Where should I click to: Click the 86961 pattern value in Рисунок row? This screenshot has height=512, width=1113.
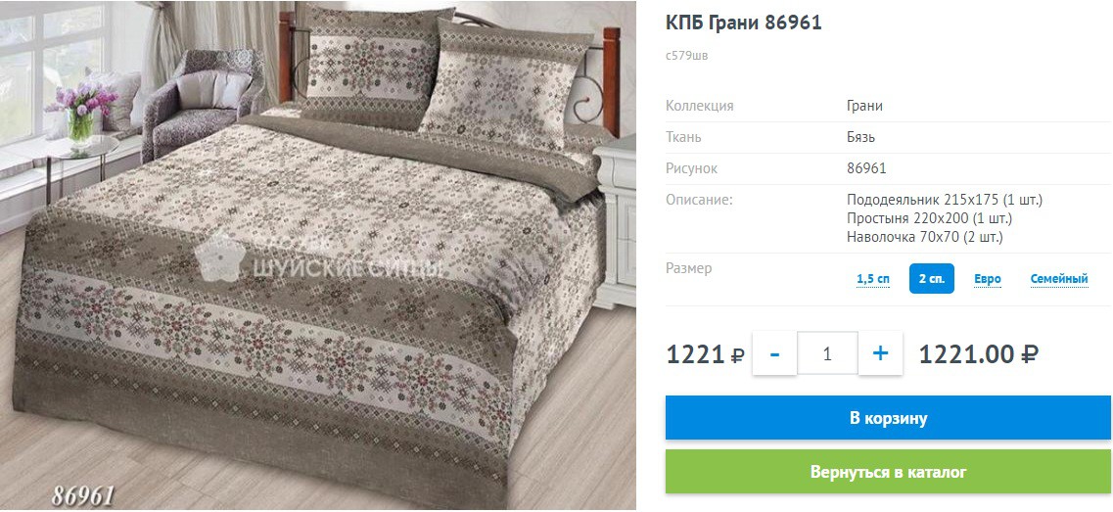[x=866, y=169]
